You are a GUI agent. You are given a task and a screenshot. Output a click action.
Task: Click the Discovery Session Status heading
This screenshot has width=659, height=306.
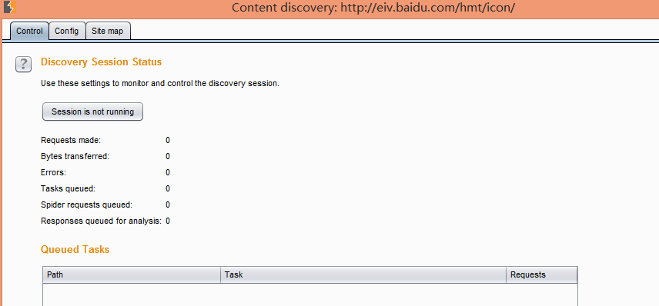[102, 62]
